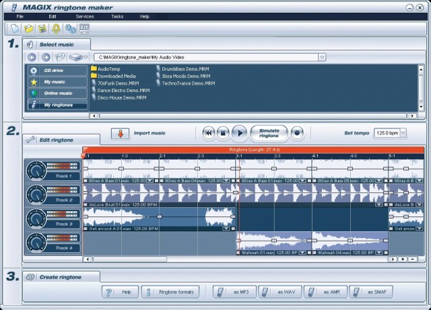The height and width of the screenshot is (310, 431).
Task: Select Drum&Bass Demo.MRM file
Action: [x=183, y=69]
